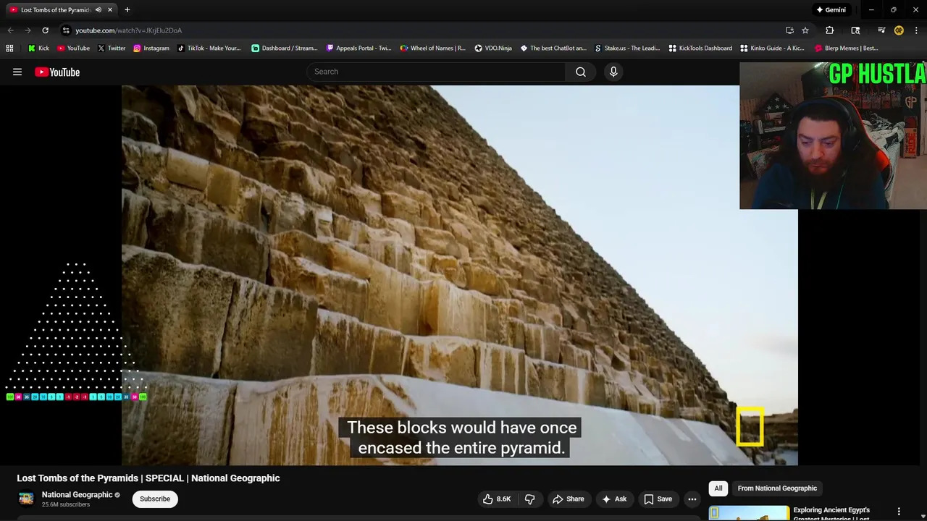Open Wheel of Names bookmark
This screenshot has height=521, width=927.
click(432, 48)
